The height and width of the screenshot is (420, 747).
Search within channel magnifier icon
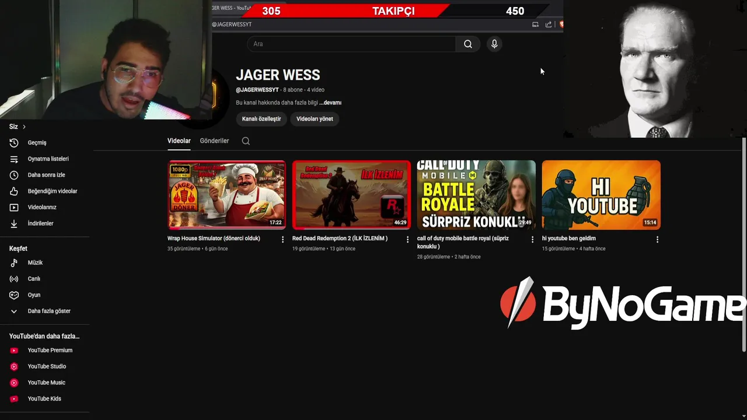(x=246, y=141)
